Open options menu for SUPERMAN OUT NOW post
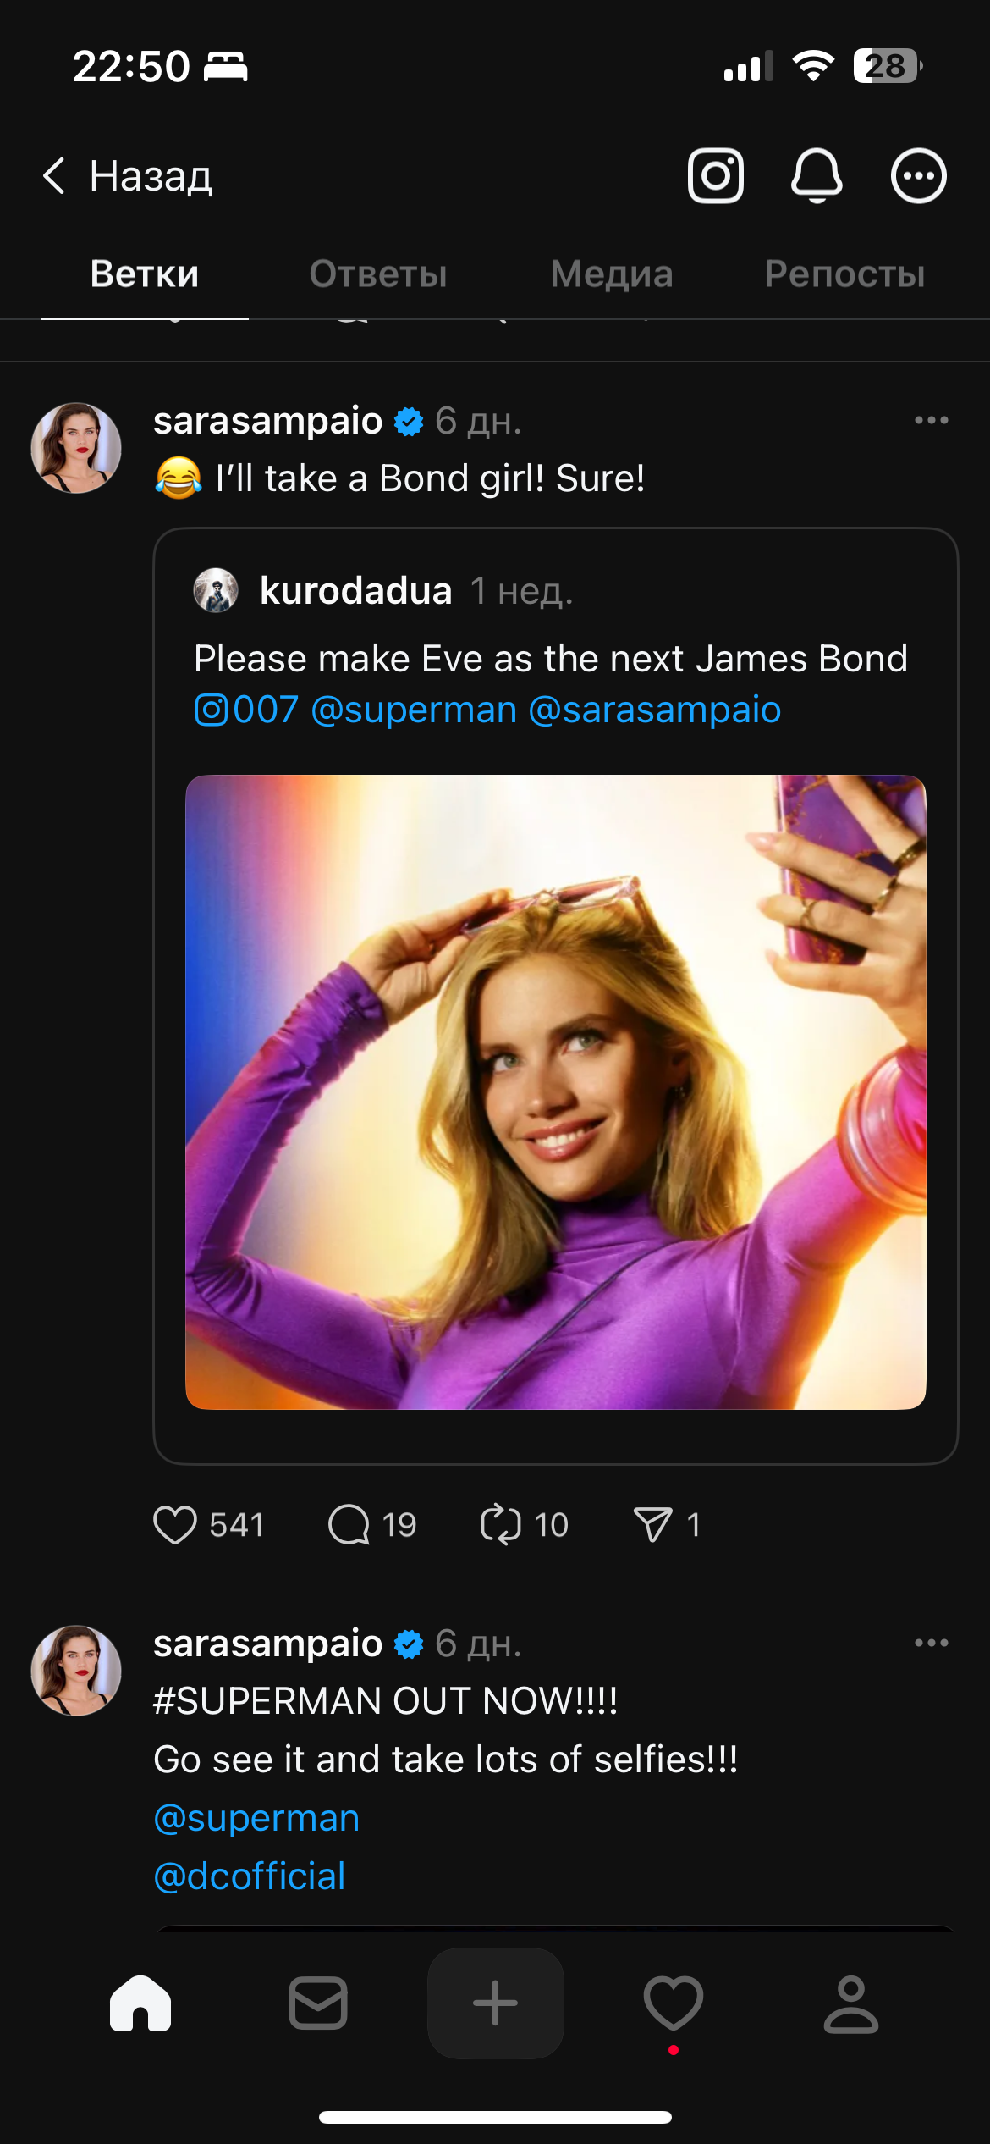Screen dimensions: 990x2144 [x=931, y=1644]
